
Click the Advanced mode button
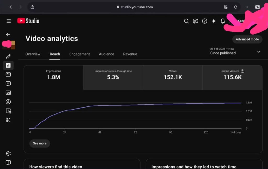247,39
